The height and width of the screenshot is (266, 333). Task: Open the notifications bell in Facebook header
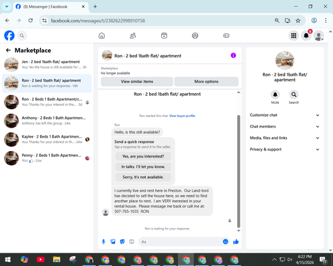(x=306, y=35)
